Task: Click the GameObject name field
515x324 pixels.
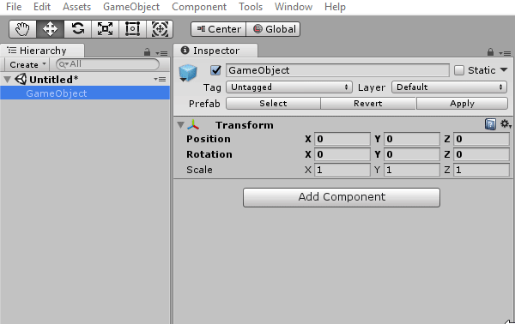Action: click(x=337, y=70)
